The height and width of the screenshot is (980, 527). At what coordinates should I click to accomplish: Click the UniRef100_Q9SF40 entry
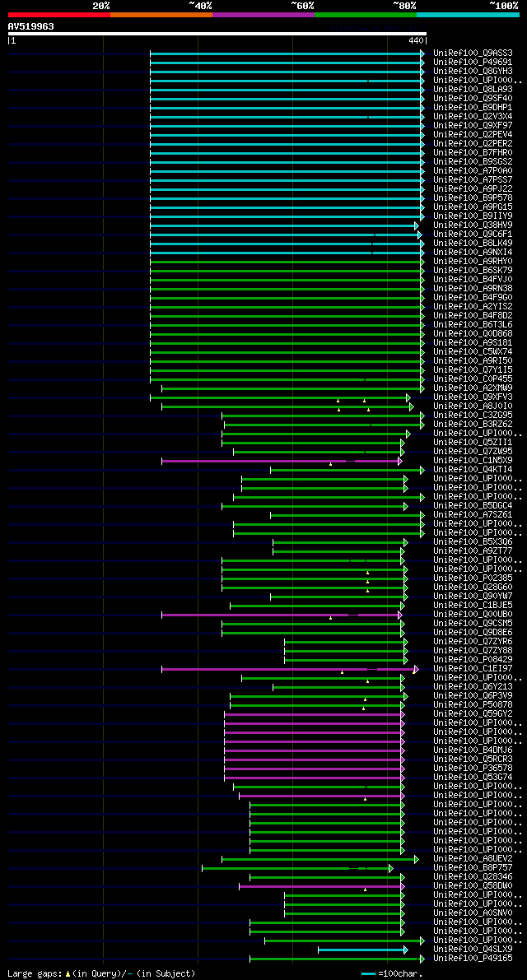tap(473, 99)
